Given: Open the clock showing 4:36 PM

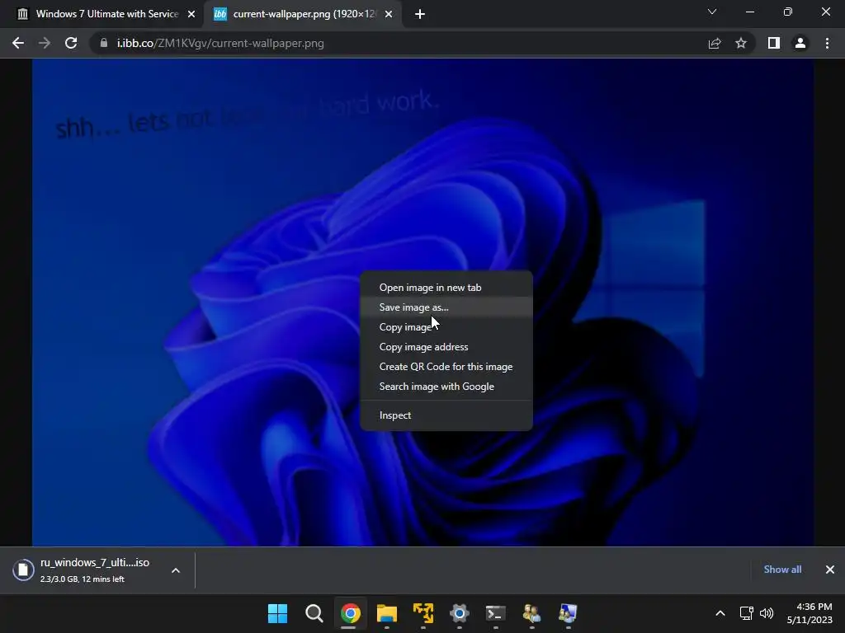Looking at the screenshot, I should pyautogui.click(x=810, y=613).
